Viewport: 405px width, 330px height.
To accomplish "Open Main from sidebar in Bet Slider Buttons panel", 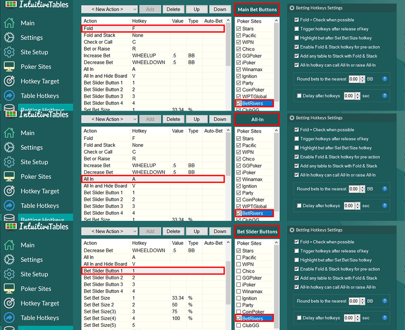I will tap(28, 245).
